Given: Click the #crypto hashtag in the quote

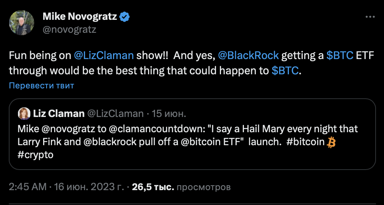Looking at the screenshot, I should tap(35, 155).
